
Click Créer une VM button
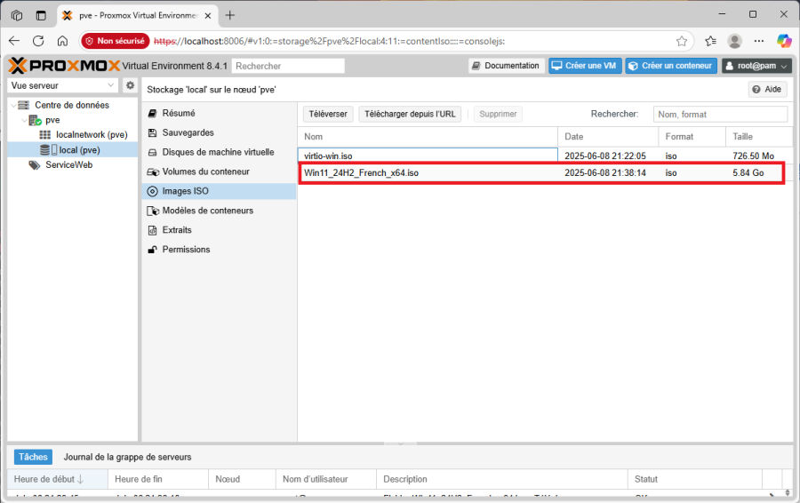(x=585, y=66)
